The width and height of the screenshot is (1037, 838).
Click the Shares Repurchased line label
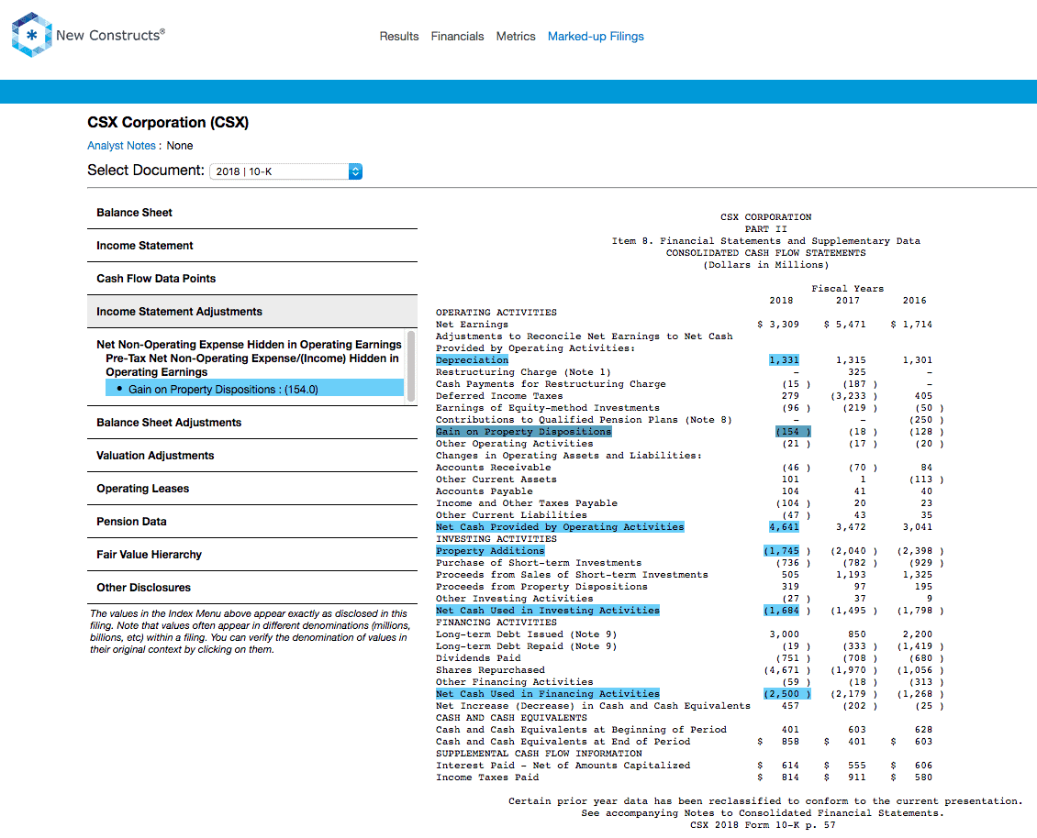click(x=490, y=670)
